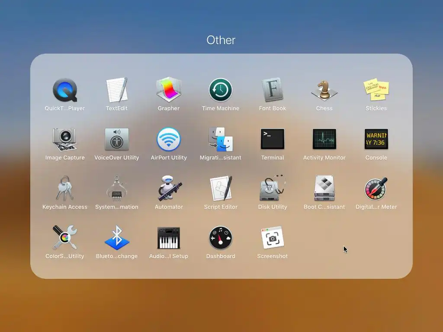Image resolution: width=443 pixels, height=332 pixels.
Task: Open Bluetooth File Exchange icon
Action: click(117, 237)
